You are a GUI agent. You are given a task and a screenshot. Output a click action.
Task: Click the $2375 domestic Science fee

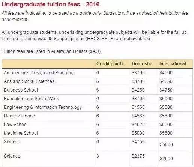tap(138, 156)
